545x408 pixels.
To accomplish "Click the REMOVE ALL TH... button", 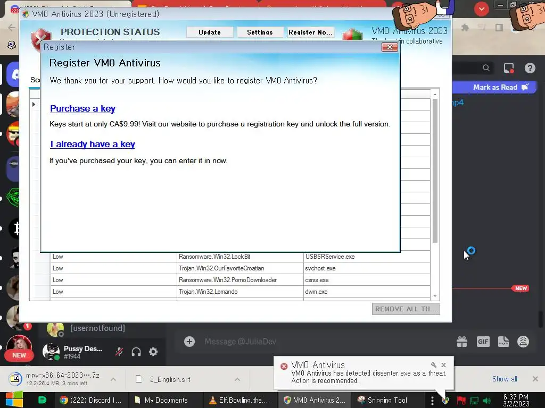I will pos(406,309).
